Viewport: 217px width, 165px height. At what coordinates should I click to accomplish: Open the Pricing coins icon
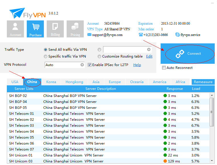coord(75,29)
